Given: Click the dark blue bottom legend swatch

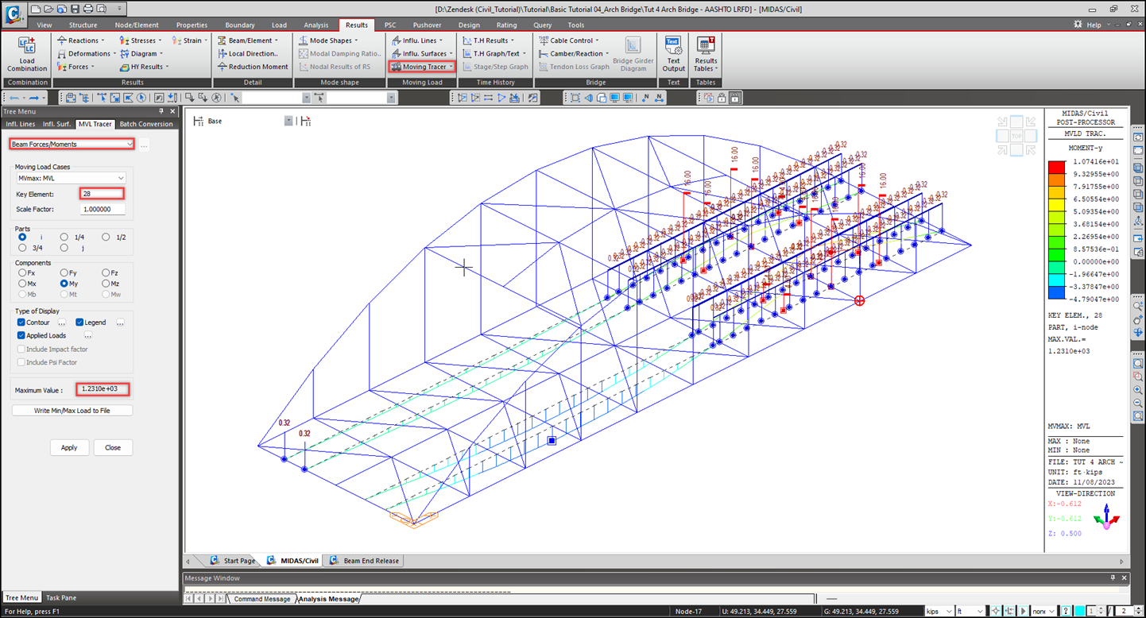Looking at the screenshot, I should point(1057,293).
